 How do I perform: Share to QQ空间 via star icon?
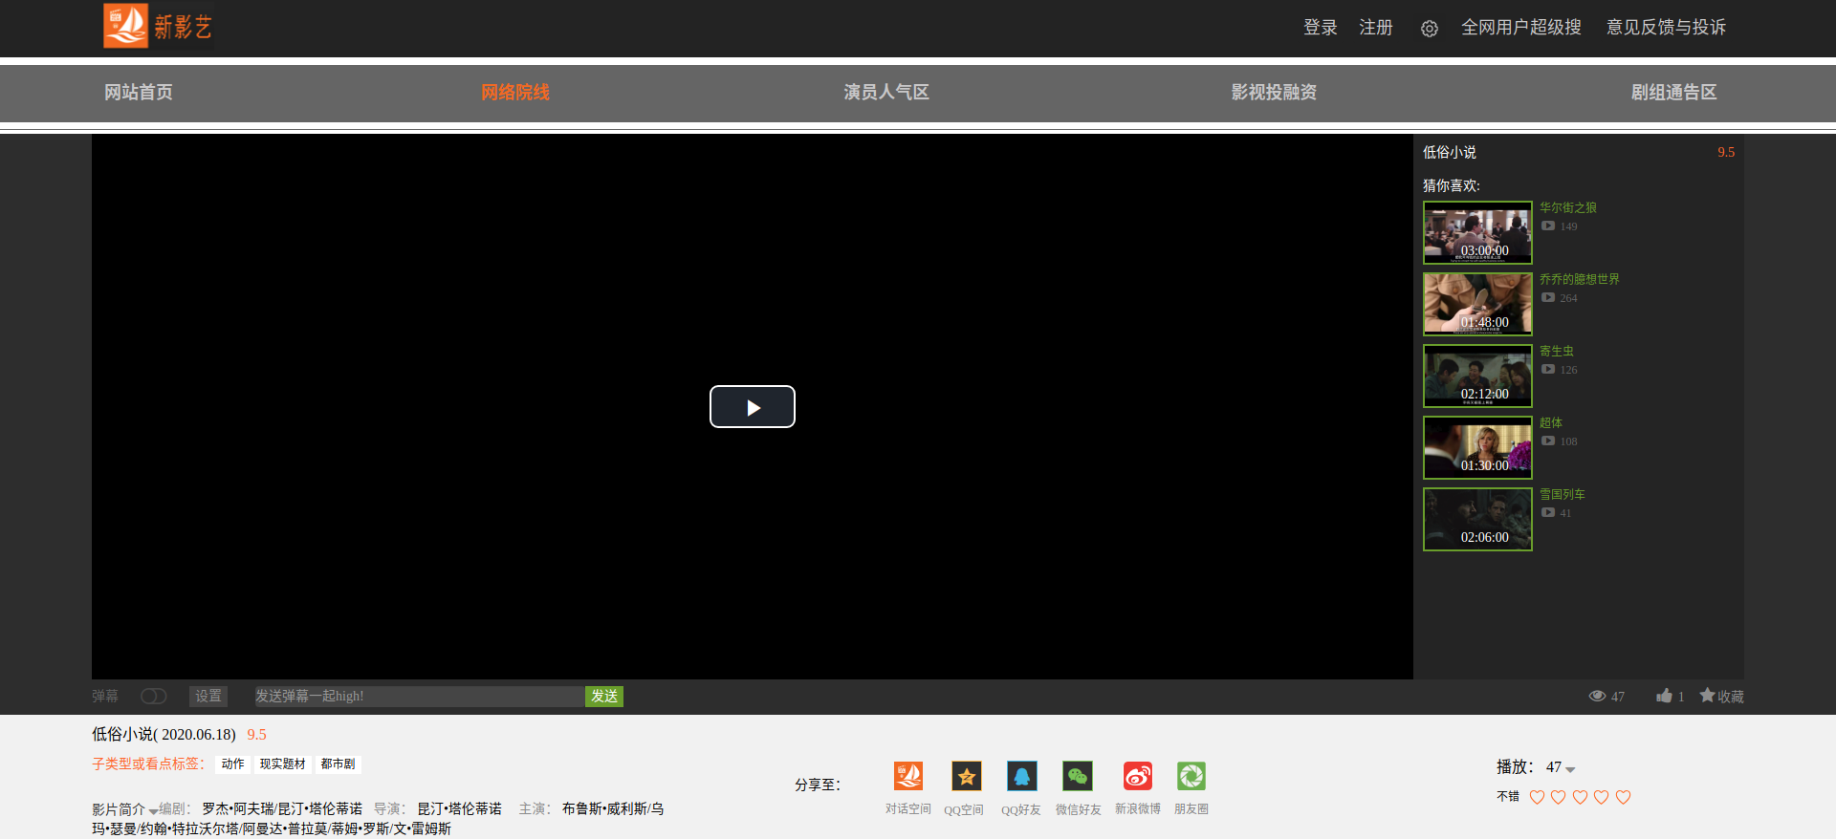click(966, 776)
